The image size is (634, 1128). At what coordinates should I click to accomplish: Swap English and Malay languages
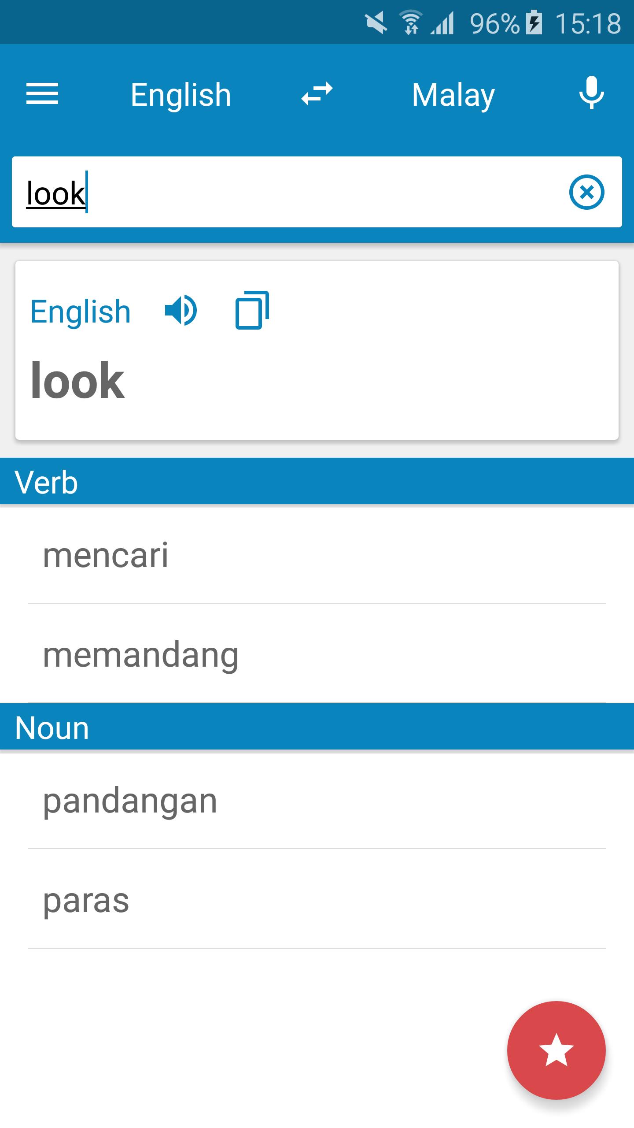(317, 94)
